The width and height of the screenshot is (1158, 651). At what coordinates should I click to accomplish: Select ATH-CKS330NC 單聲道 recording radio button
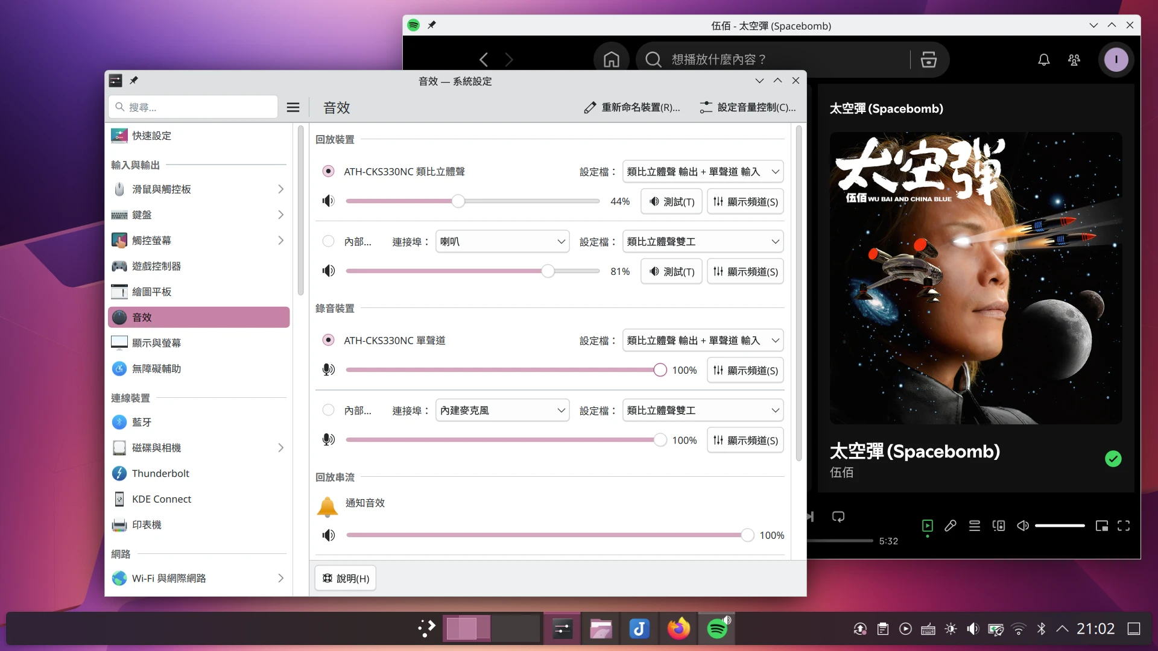pyautogui.click(x=328, y=341)
